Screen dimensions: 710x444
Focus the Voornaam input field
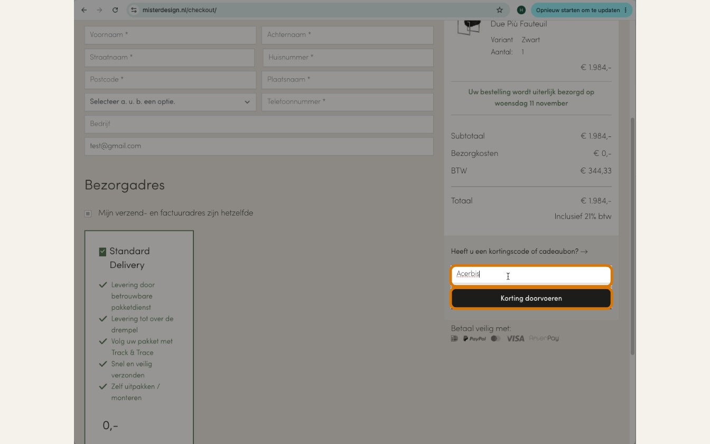point(170,35)
